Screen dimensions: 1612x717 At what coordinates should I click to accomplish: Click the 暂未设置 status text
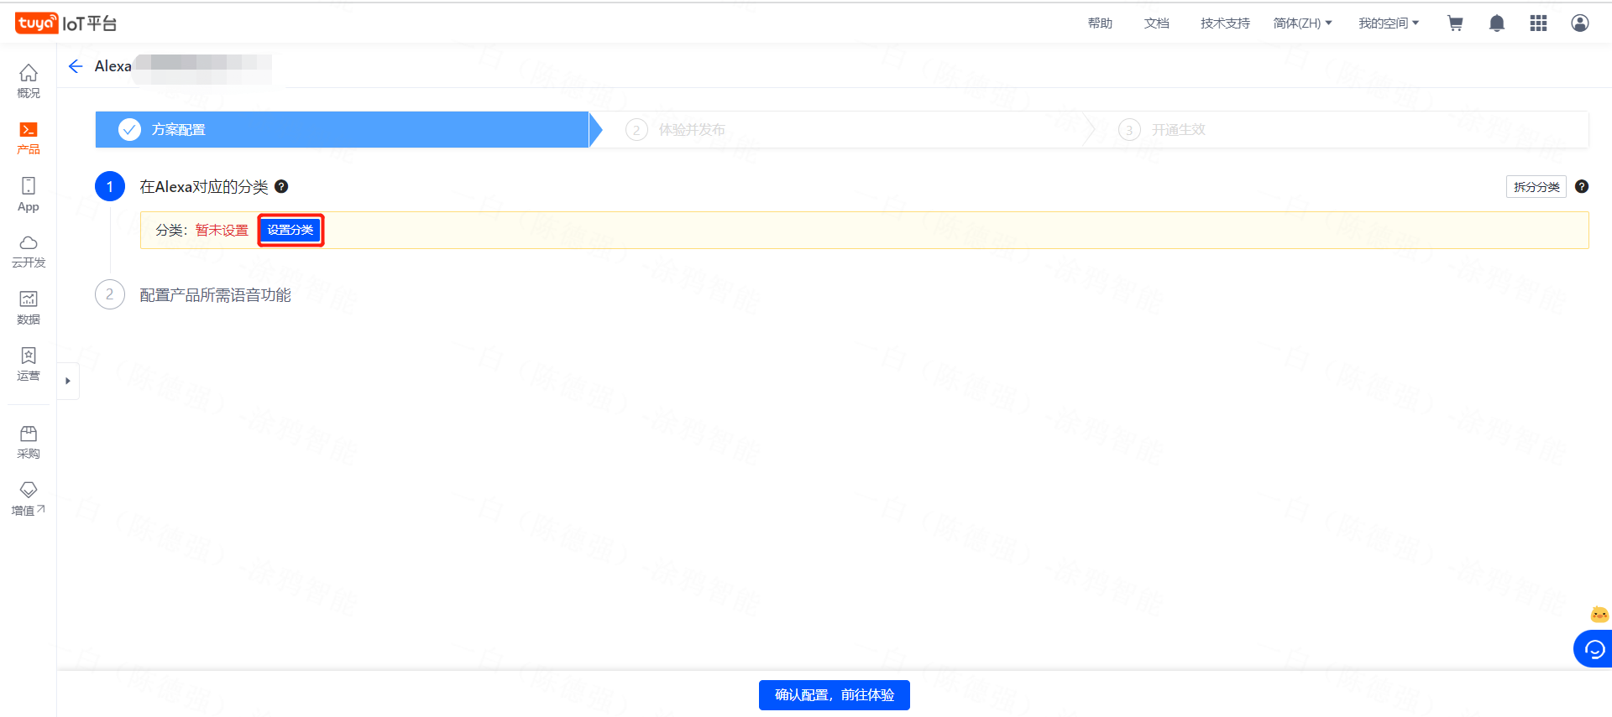(x=222, y=230)
